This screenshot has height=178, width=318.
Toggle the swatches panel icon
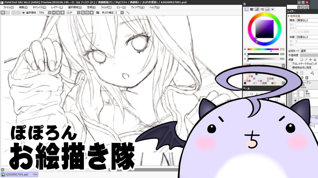pyautogui.click(x=267, y=9)
